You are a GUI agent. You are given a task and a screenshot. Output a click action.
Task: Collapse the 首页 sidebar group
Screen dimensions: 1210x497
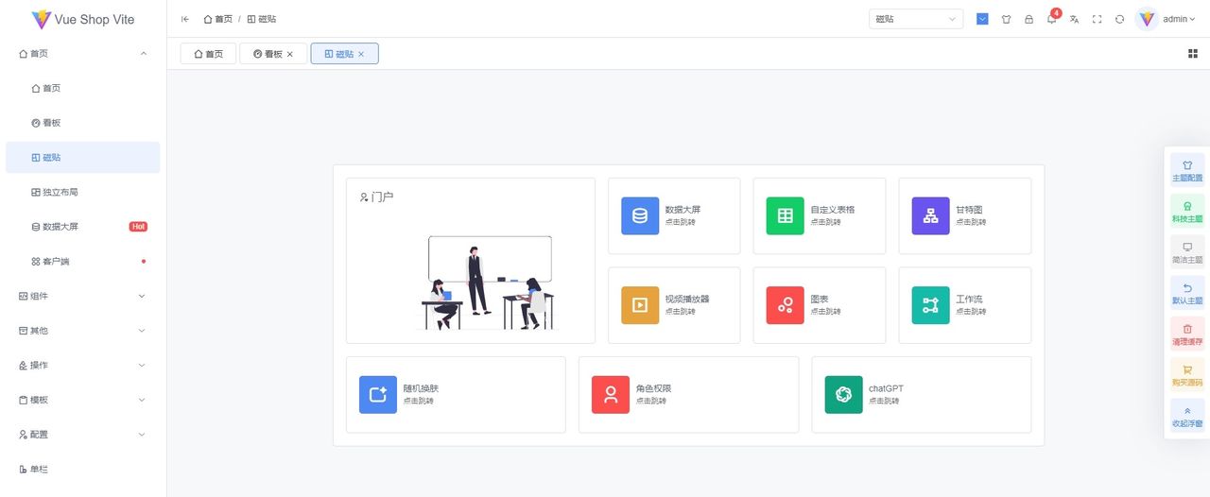[83, 54]
